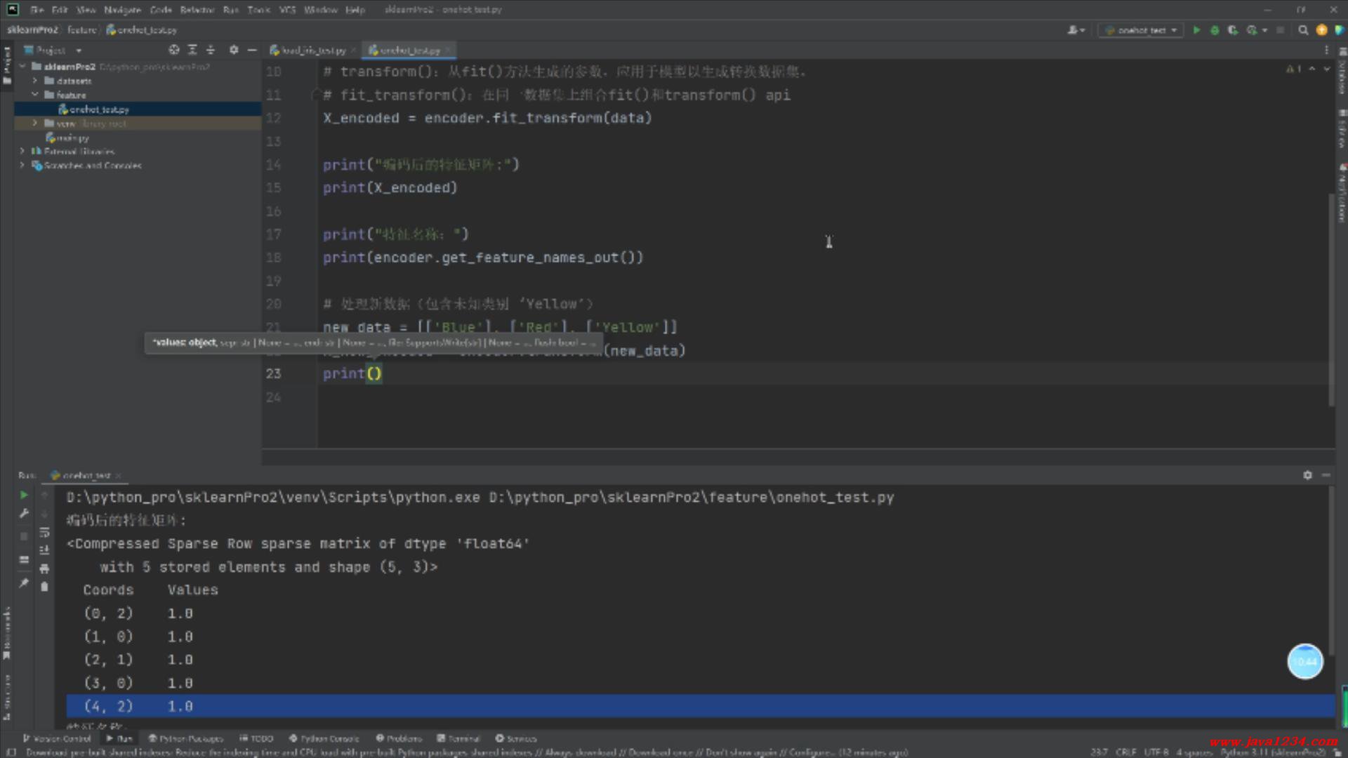This screenshot has height=758, width=1348.
Task: Open the Project panel settings gear
Action: [x=234, y=50]
